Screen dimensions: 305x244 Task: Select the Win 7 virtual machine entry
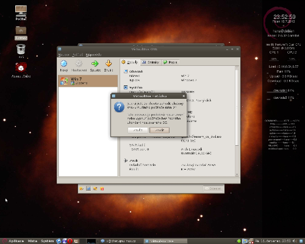pos(88,81)
